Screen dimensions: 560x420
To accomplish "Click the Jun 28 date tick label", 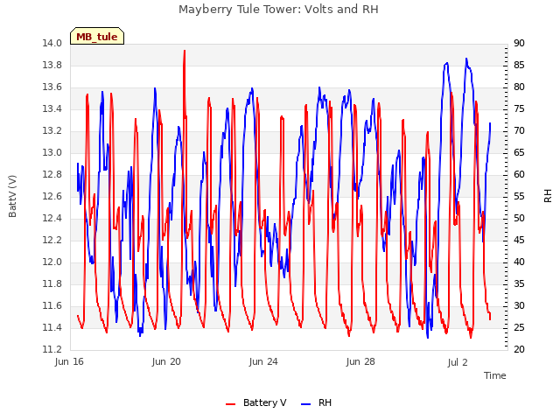I will (360, 362).
